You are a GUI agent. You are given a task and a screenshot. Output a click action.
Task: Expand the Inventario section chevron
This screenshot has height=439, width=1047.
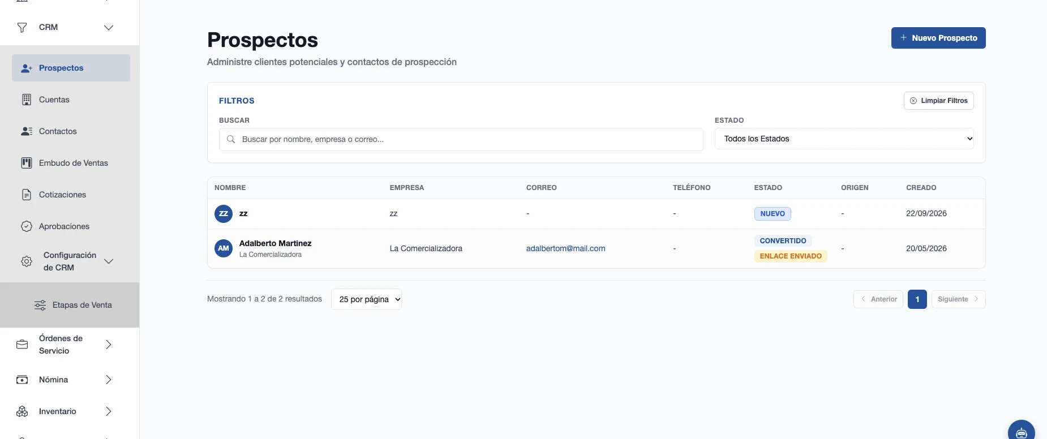point(109,411)
